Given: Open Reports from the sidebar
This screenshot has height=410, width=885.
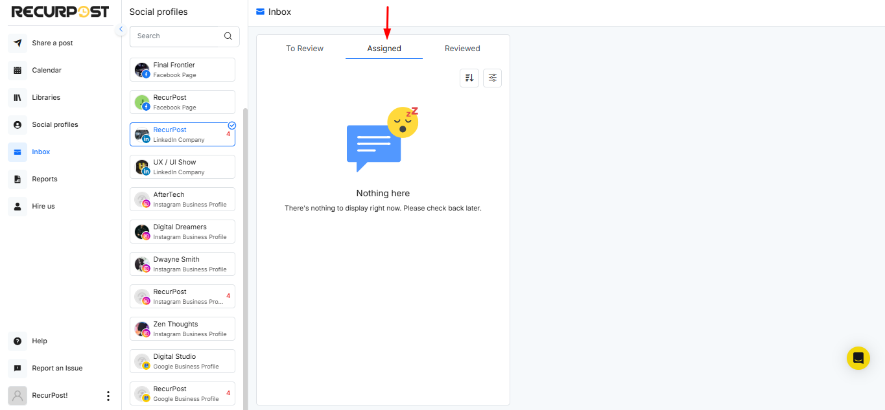Looking at the screenshot, I should pyautogui.click(x=45, y=179).
